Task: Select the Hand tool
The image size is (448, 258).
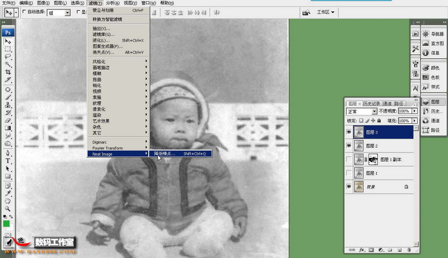Action: pos(8,201)
